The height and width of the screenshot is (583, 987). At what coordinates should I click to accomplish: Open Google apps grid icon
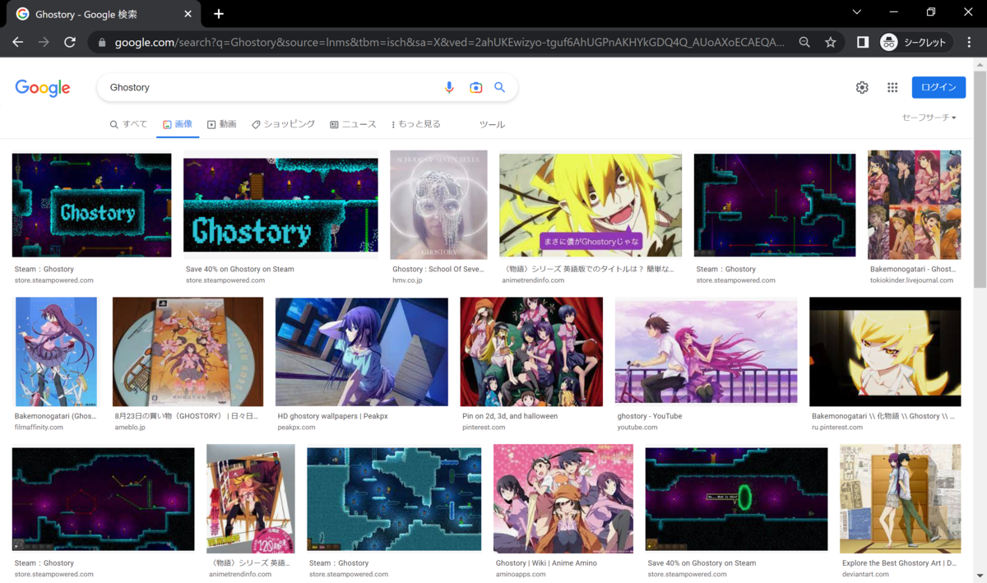coord(892,87)
